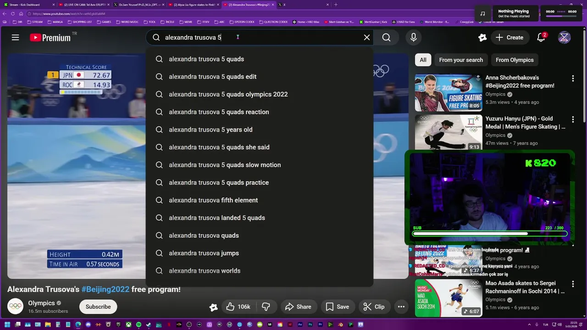Select suggestion 'alexandra trusova 5 quads'
This screenshot has width=587, height=330.
(260, 59)
